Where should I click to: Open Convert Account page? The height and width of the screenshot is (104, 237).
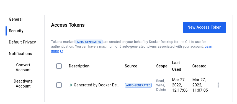[x=23, y=67]
